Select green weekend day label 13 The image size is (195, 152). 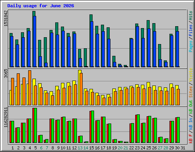[80, 148]
